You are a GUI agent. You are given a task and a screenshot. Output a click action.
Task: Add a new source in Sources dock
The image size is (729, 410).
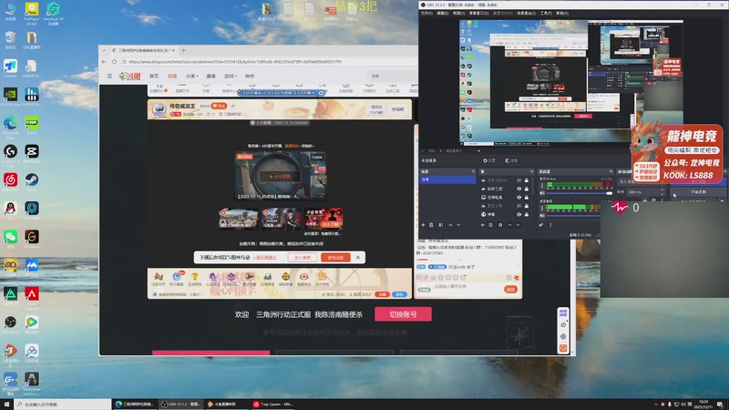[x=483, y=225]
